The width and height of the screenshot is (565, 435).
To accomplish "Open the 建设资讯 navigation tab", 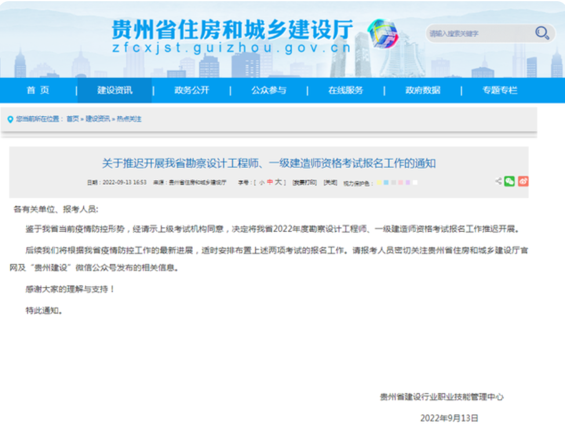I will click(115, 90).
